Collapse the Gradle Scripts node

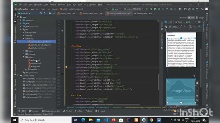pos(18,76)
